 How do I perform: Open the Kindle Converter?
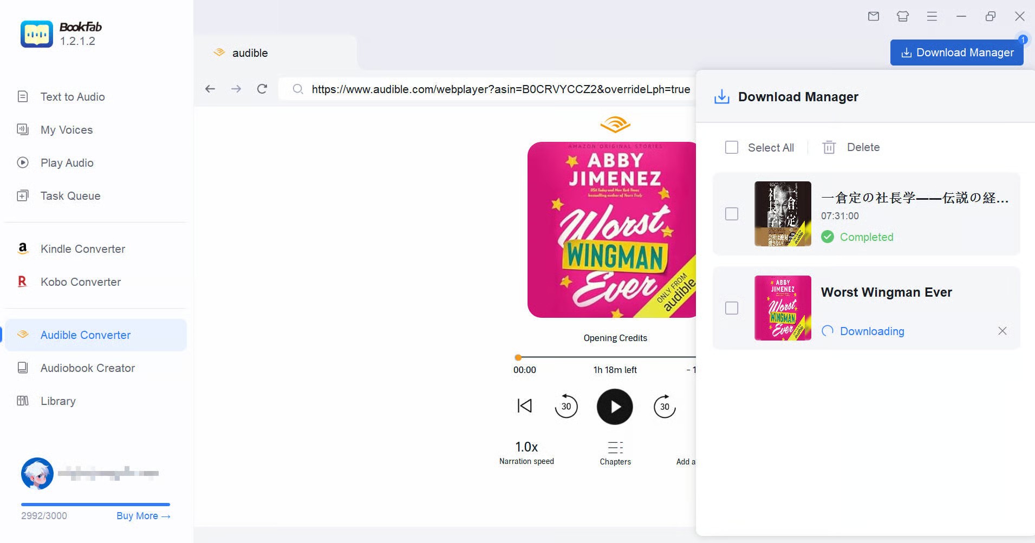click(x=82, y=248)
